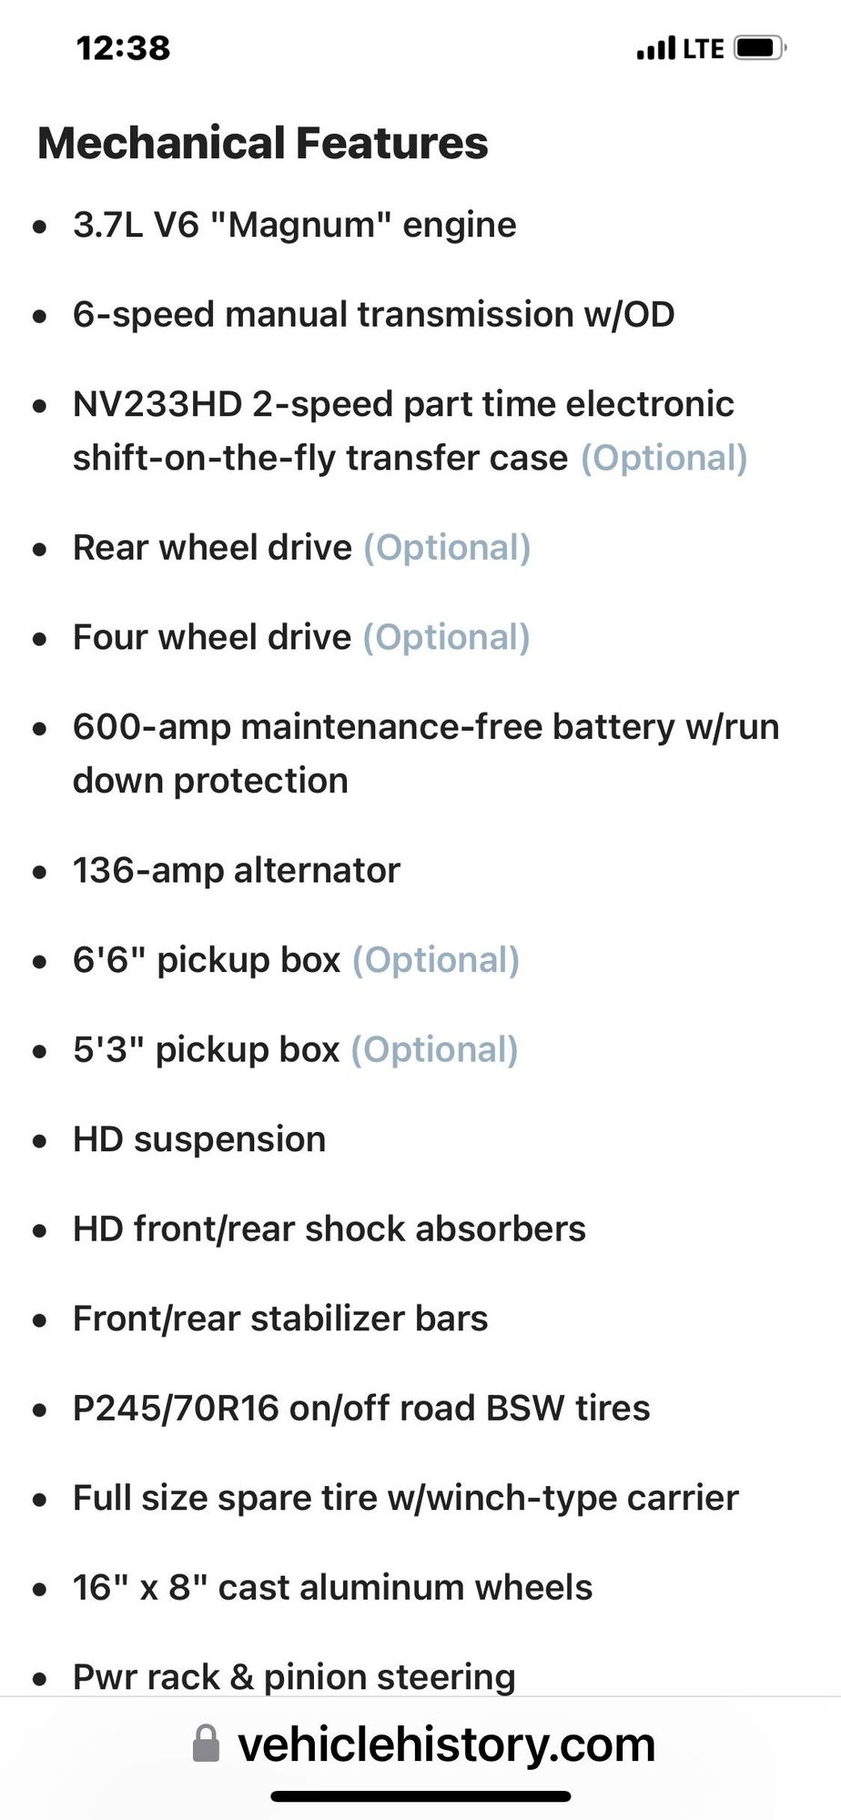
Task: Tap the P245/70R16 BSW tires item
Action: click(x=361, y=1408)
